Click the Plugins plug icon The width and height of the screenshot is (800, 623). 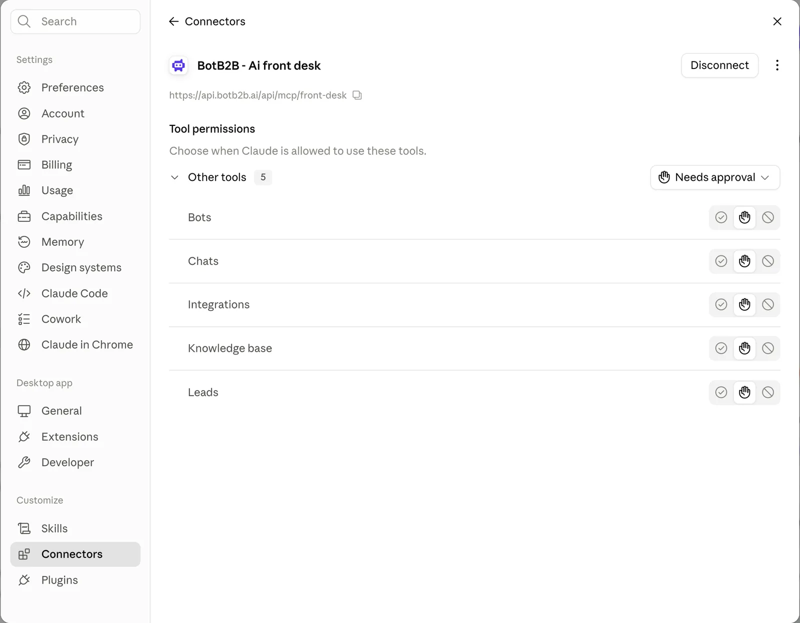coord(24,580)
